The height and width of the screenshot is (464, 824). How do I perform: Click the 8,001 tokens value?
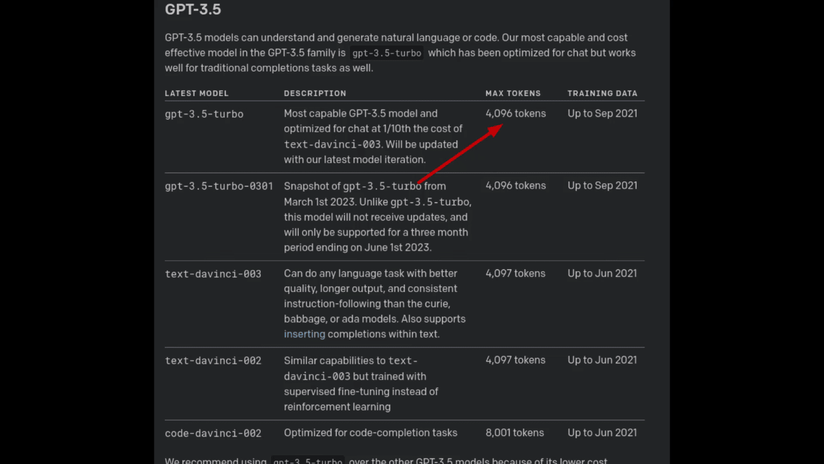point(515,433)
